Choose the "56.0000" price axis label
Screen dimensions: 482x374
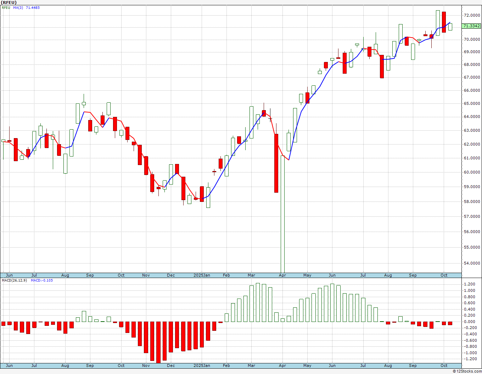[x=472, y=232]
